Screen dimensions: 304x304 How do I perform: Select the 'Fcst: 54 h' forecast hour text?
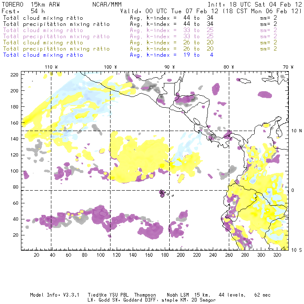point(23,11)
